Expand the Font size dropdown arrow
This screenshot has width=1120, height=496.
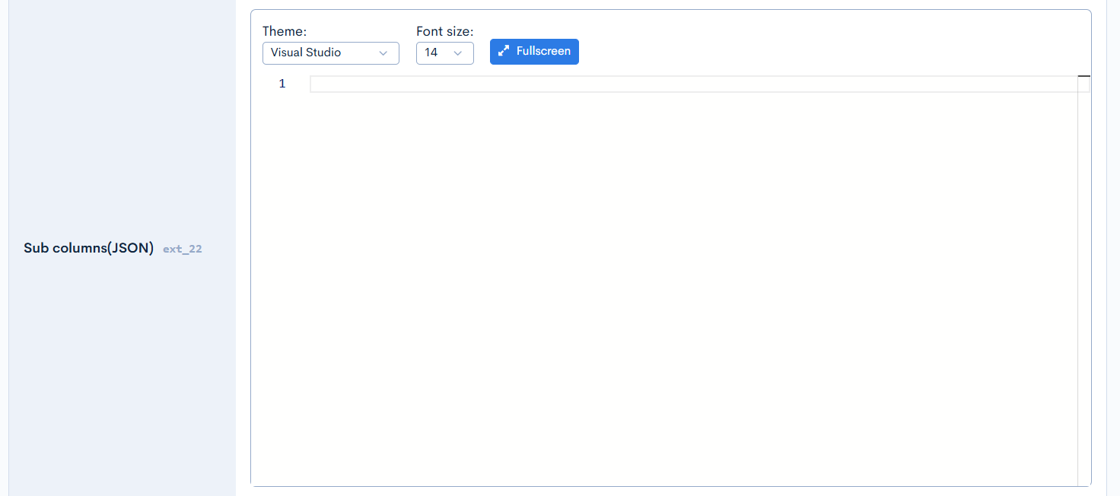[x=458, y=53]
